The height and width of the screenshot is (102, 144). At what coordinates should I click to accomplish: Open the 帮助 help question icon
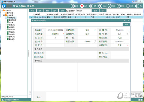(119, 6)
